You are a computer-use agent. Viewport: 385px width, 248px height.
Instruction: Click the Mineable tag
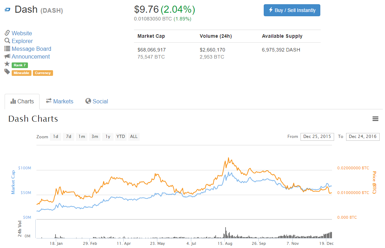click(x=21, y=73)
